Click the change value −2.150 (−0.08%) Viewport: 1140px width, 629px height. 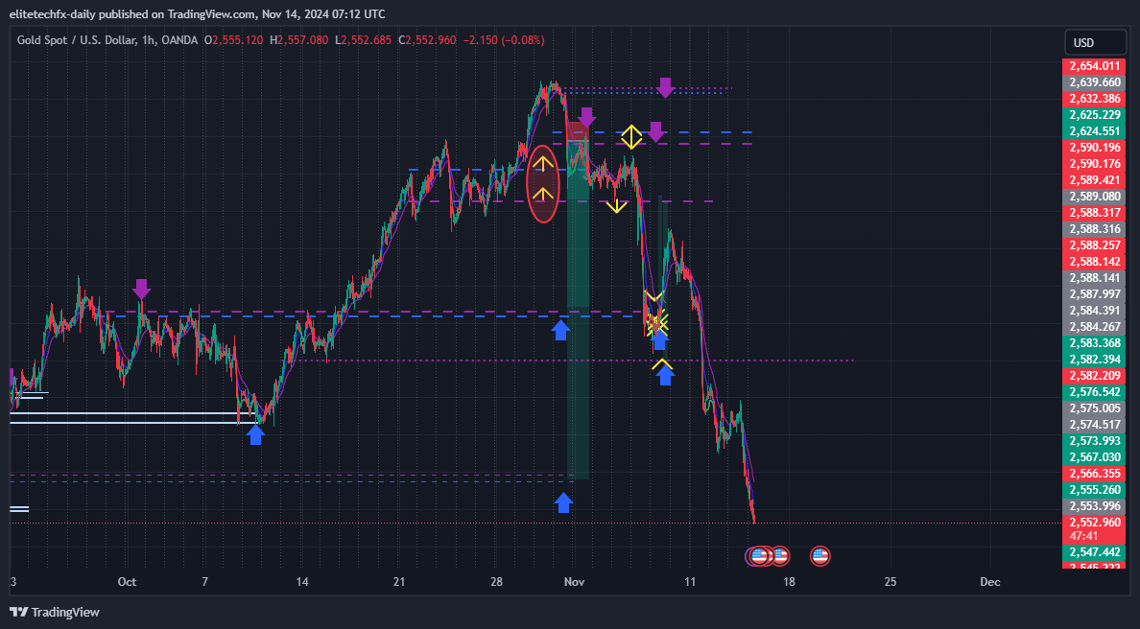(x=504, y=40)
